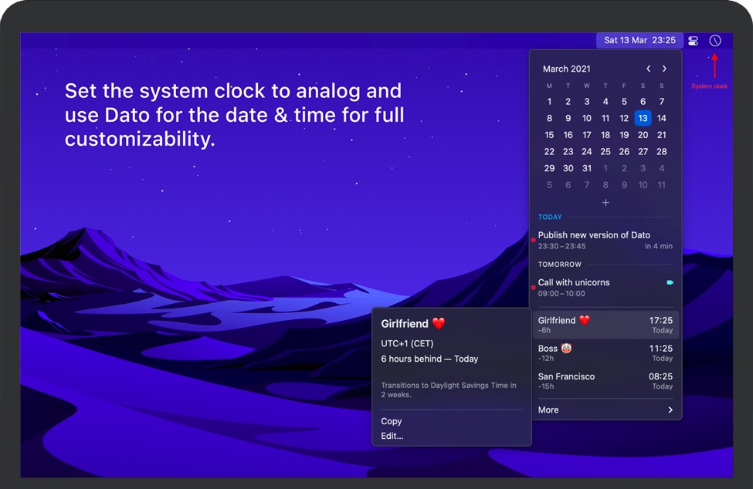The image size is (753, 489).
Task: Click the 09:00–10:00 event time range
Action: 561,293
